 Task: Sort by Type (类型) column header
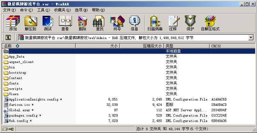(x=187, y=46)
